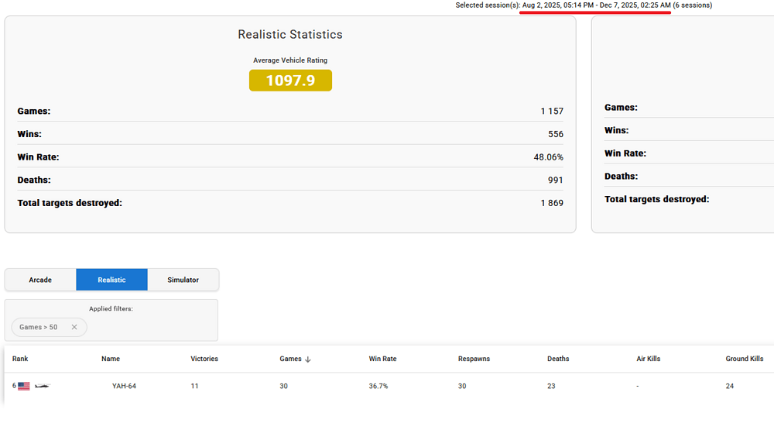The image size is (774, 423).
Task: Click the Games > 50 filter chip label
Action: [39, 327]
